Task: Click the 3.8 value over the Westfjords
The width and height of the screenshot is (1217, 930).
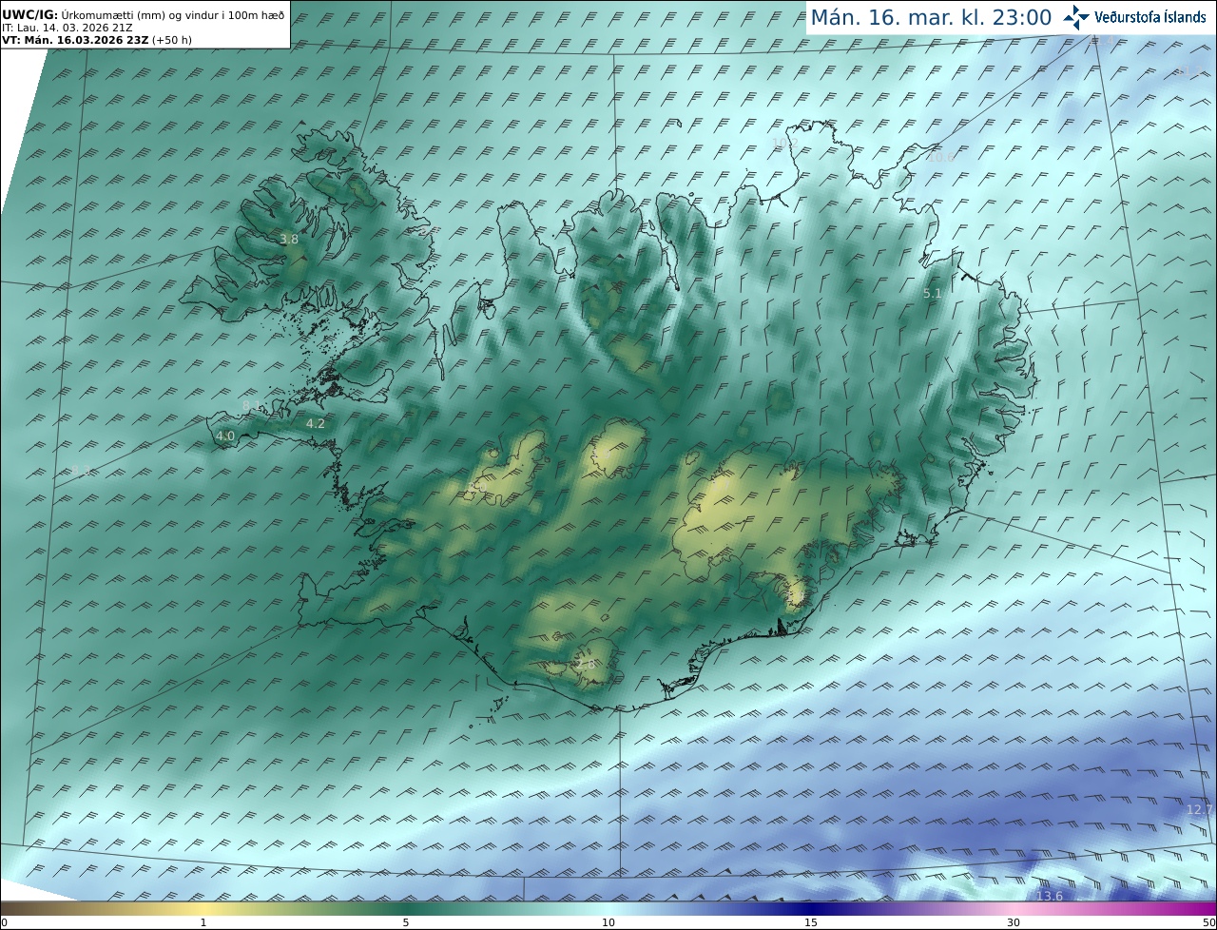Action: (x=289, y=240)
